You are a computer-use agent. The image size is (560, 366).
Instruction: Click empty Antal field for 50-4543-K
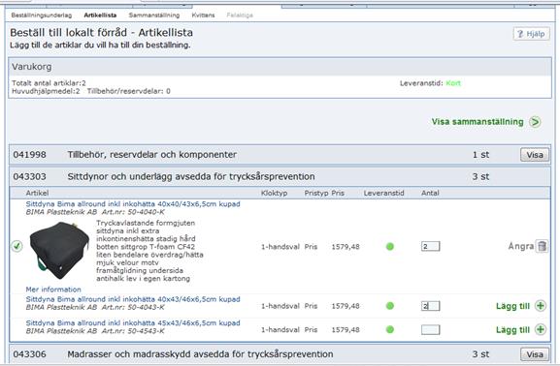[x=430, y=329]
